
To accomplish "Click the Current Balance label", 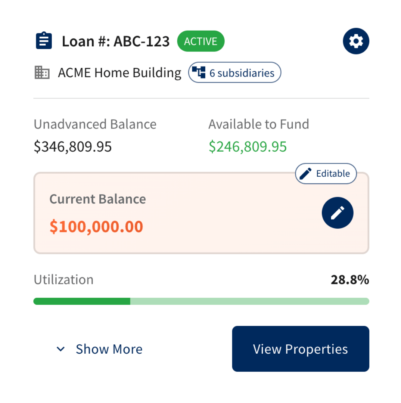I will pos(97,199).
